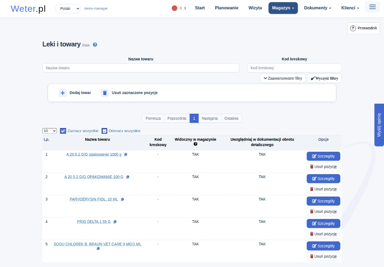This screenshot has height=267, width=384.
Task: Go to the Start menu item
Action: [x=200, y=8]
